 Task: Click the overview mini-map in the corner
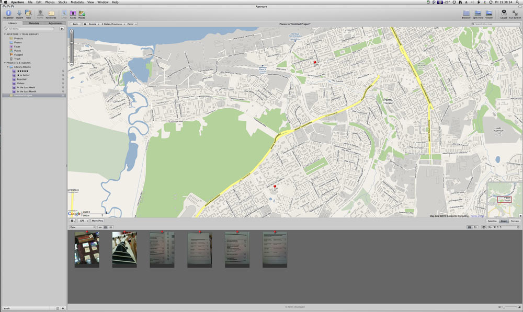[504, 200]
